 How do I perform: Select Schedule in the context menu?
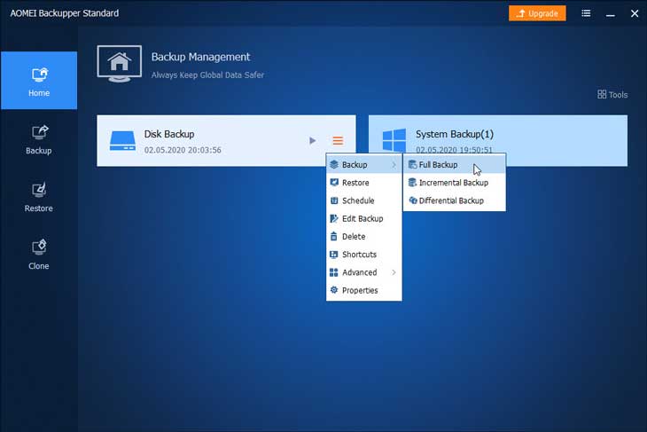pyautogui.click(x=364, y=200)
